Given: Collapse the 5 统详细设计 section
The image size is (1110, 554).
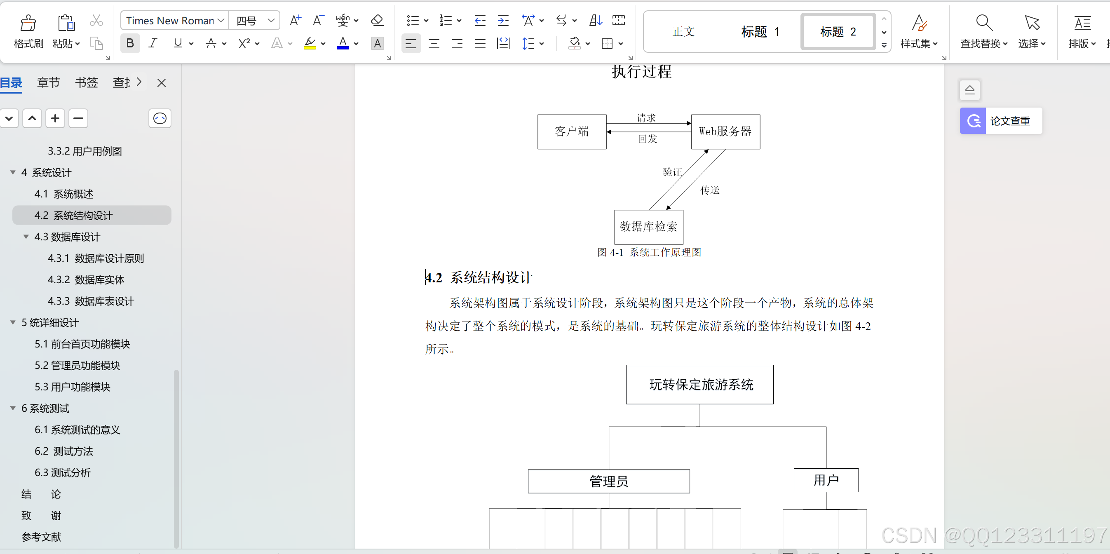Looking at the screenshot, I should 13,322.
